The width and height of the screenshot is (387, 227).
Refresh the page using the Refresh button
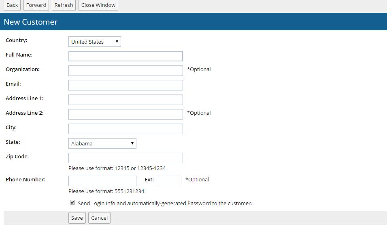64,5
